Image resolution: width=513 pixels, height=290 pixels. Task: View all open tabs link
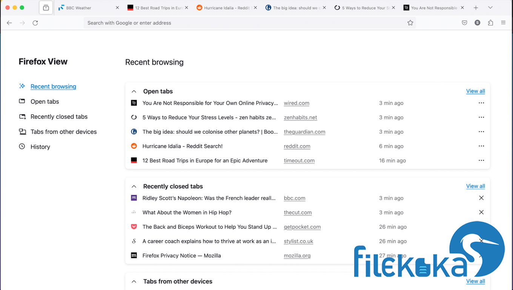476,91
